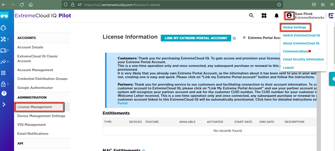Viewport: 335px width, 151px height.
Task: Click the ACTIVATED column header
Action: [215, 122]
